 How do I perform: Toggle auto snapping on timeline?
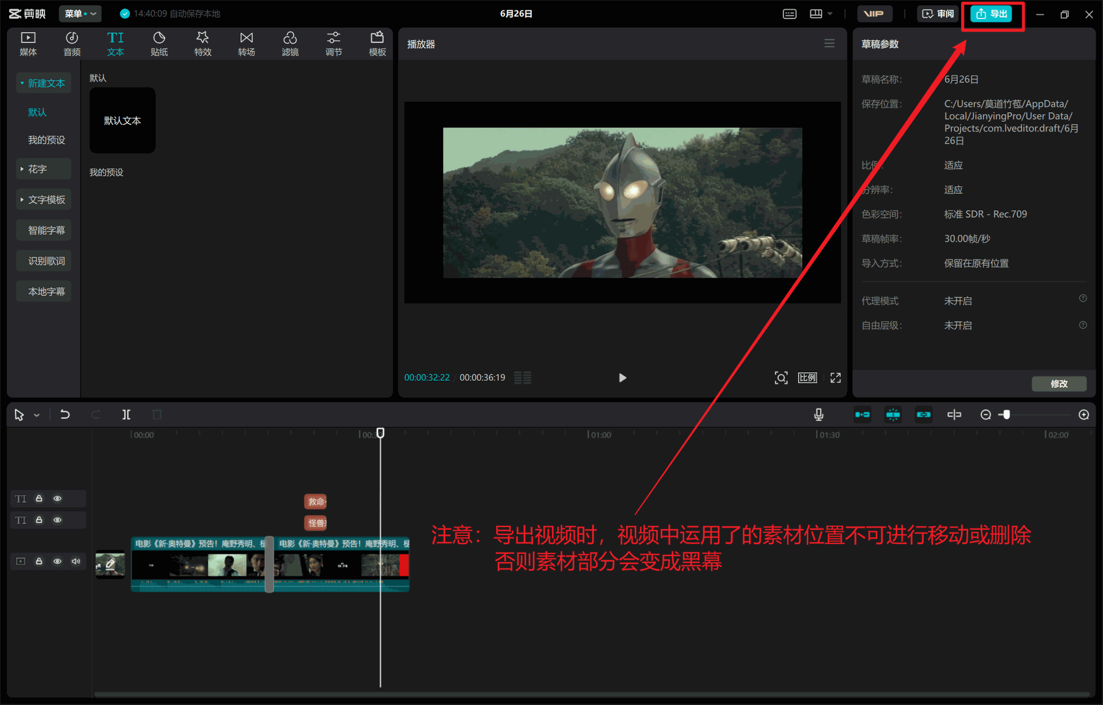point(893,414)
